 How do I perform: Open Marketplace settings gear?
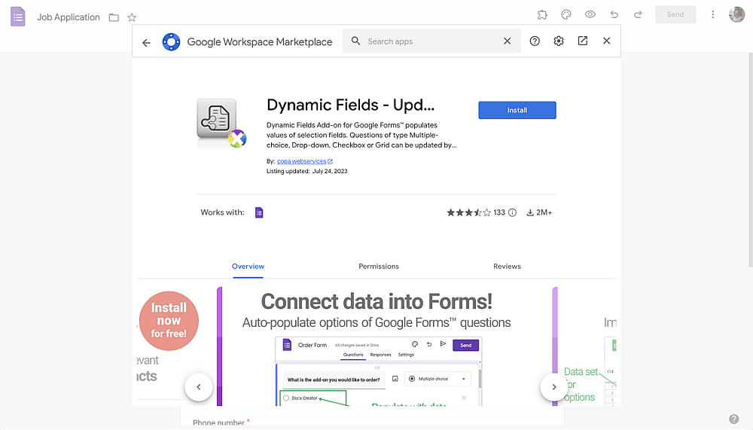559,41
